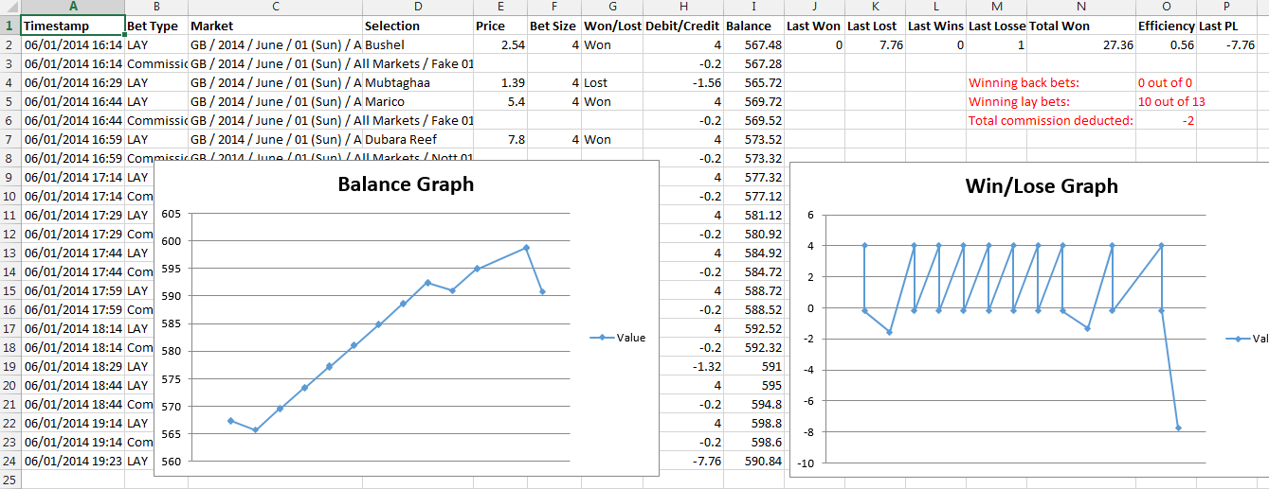
Task: Click the select-all corner of the sheet
Action: [10, 8]
